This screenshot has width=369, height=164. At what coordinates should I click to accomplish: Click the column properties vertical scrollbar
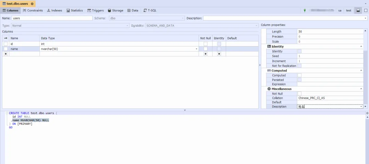pos(365,68)
